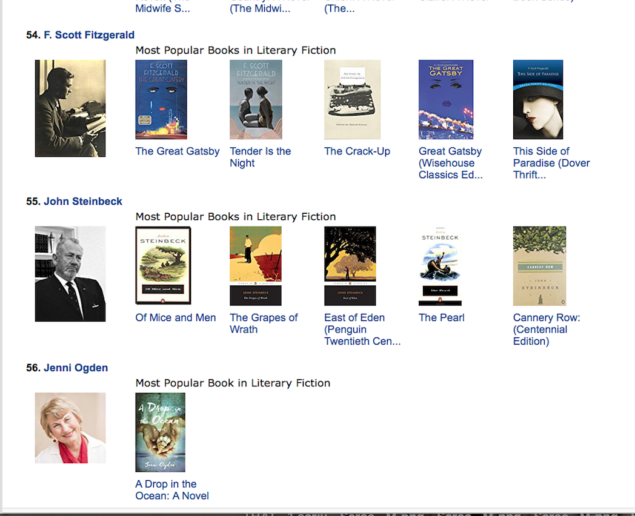Select Wisehouse Classics Great Gatsby cover
635x516 pixels.
446,99
